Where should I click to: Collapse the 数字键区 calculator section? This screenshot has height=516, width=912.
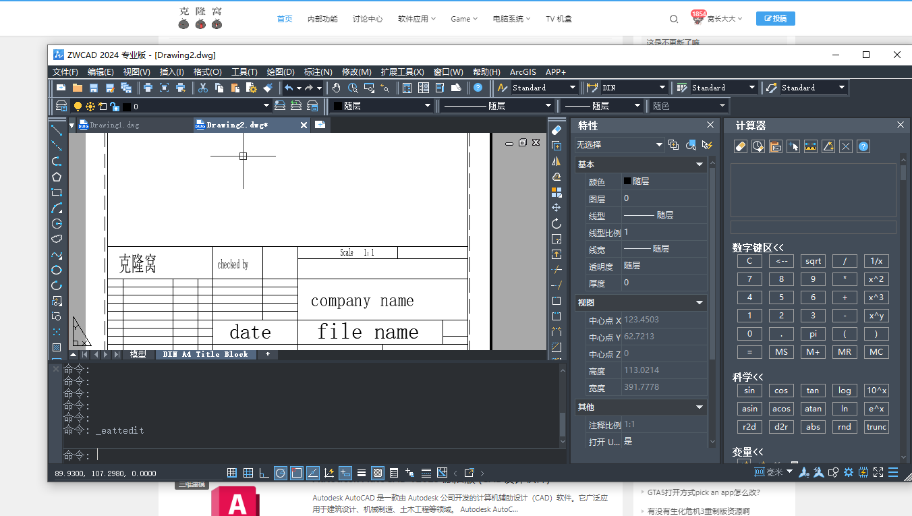tap(758, 248)
